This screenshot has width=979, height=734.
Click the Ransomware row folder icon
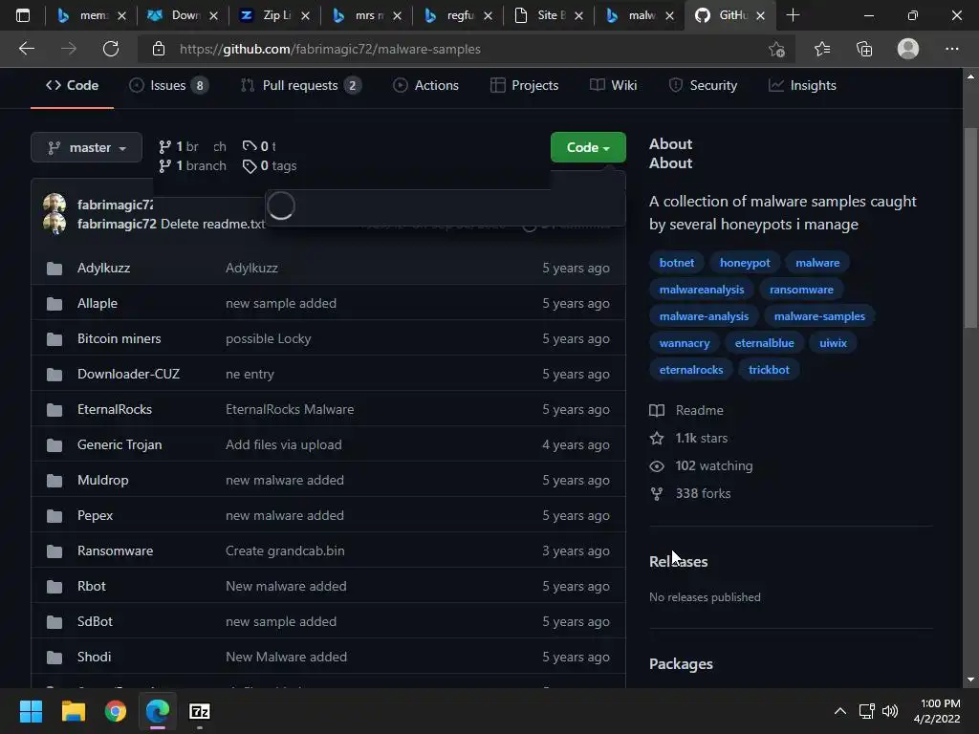(x=54, y=551)
